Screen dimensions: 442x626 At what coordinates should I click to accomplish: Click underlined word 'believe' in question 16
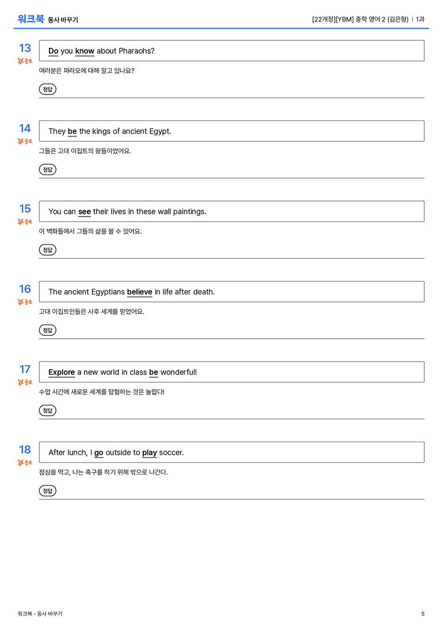[140, 292]
